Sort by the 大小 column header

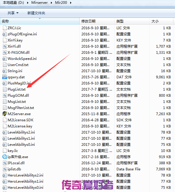point(161,21)
